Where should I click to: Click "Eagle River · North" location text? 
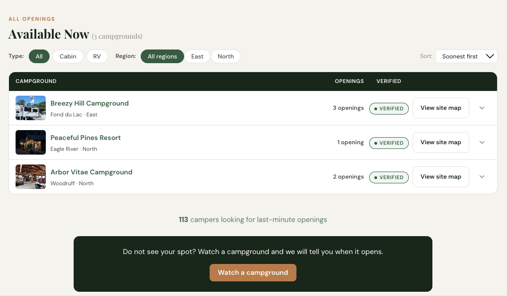pyautogui.click(x=74, y=149)
